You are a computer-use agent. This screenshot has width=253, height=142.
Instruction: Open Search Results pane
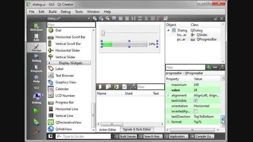coord(151,136)
